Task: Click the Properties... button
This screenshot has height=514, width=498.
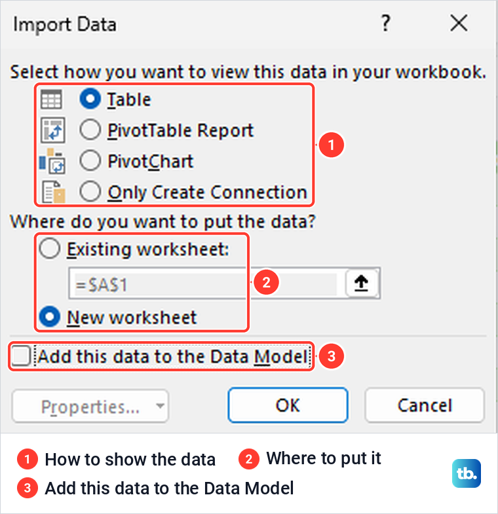Action: pos(90,406)
